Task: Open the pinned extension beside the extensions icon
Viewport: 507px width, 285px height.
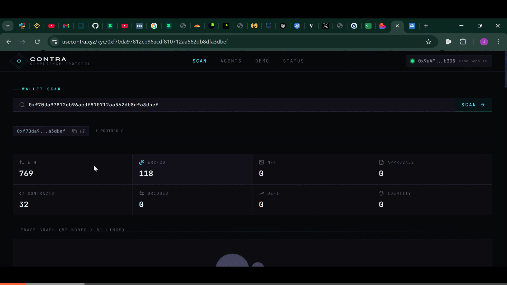Action: click(448, 42)
